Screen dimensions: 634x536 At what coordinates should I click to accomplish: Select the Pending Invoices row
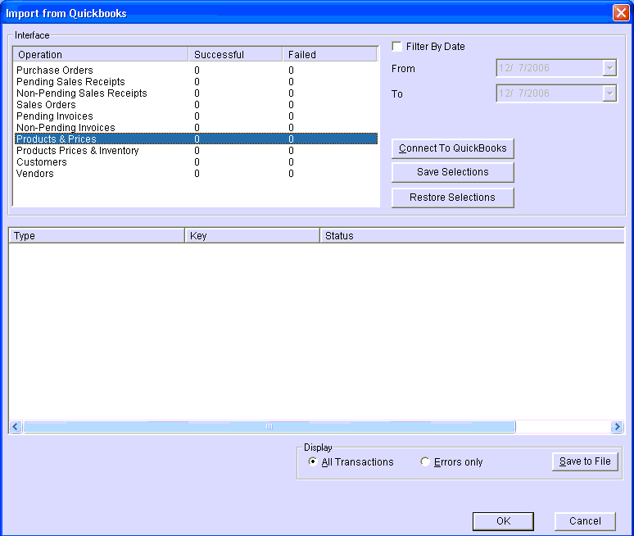click(x=196, y=116)
